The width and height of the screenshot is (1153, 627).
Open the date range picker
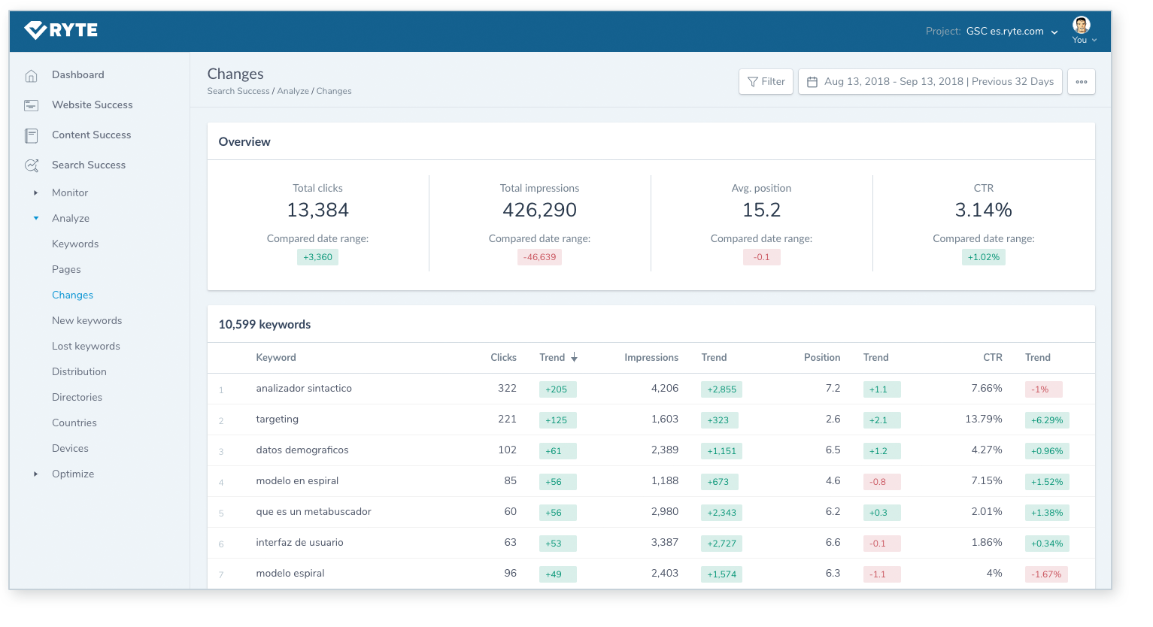tap(930, 82)
